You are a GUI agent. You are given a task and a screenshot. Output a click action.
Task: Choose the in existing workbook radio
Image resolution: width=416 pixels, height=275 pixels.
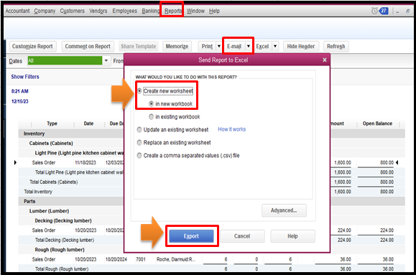(151, 117)
